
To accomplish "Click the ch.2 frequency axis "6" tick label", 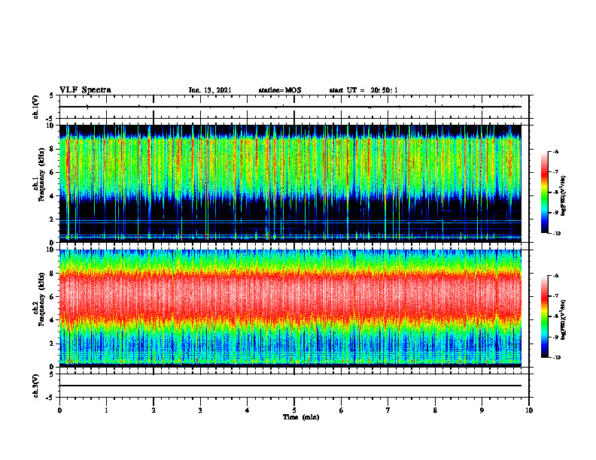I will point(53,297).
